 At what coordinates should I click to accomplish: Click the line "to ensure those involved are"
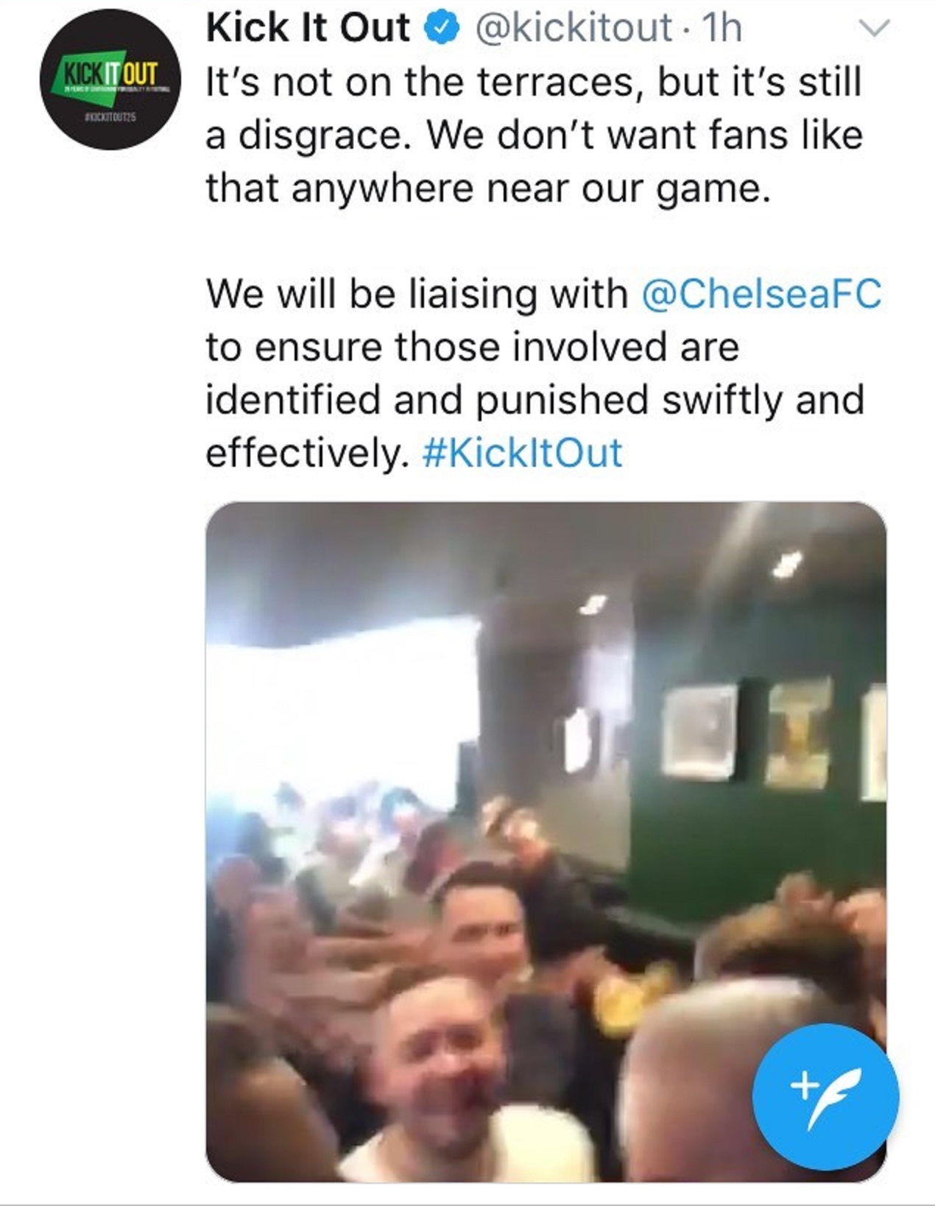[472, 347]
